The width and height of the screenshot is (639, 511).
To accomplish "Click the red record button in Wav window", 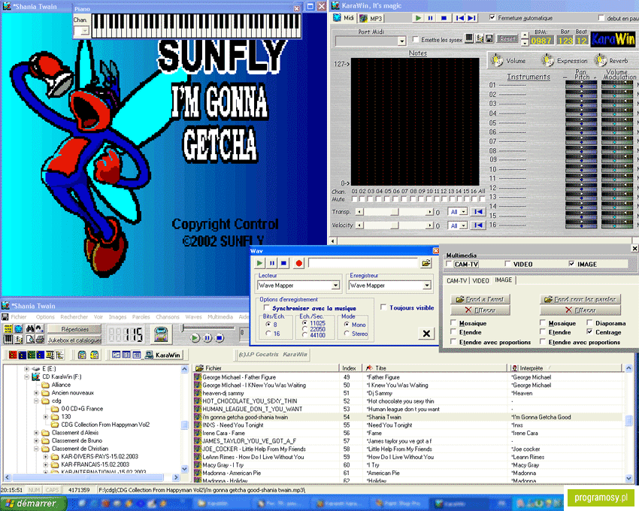I will click(x=298, y=263).
